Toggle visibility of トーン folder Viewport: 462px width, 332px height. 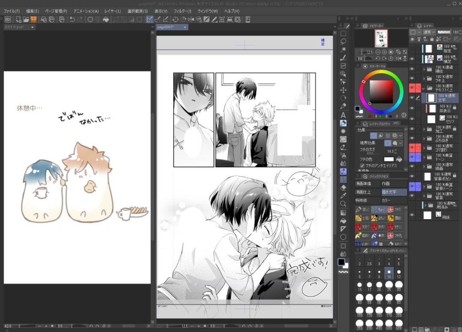click(412, 157)
